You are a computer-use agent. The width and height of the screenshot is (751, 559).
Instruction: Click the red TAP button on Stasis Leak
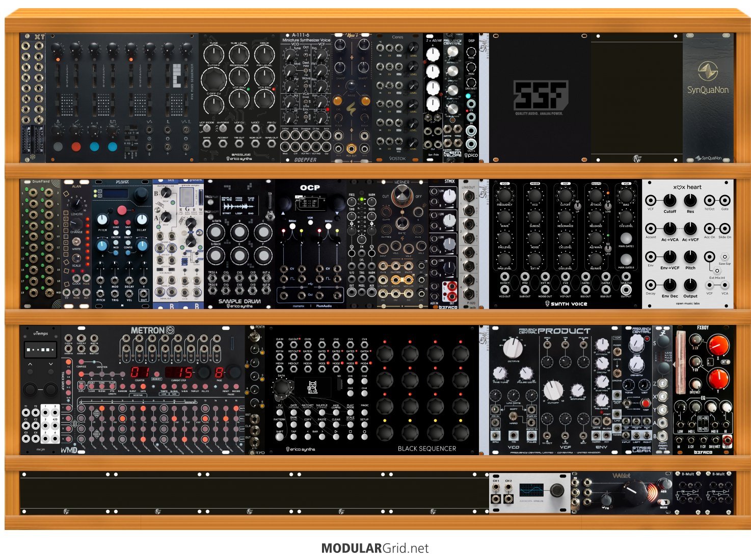click(646, 403)
